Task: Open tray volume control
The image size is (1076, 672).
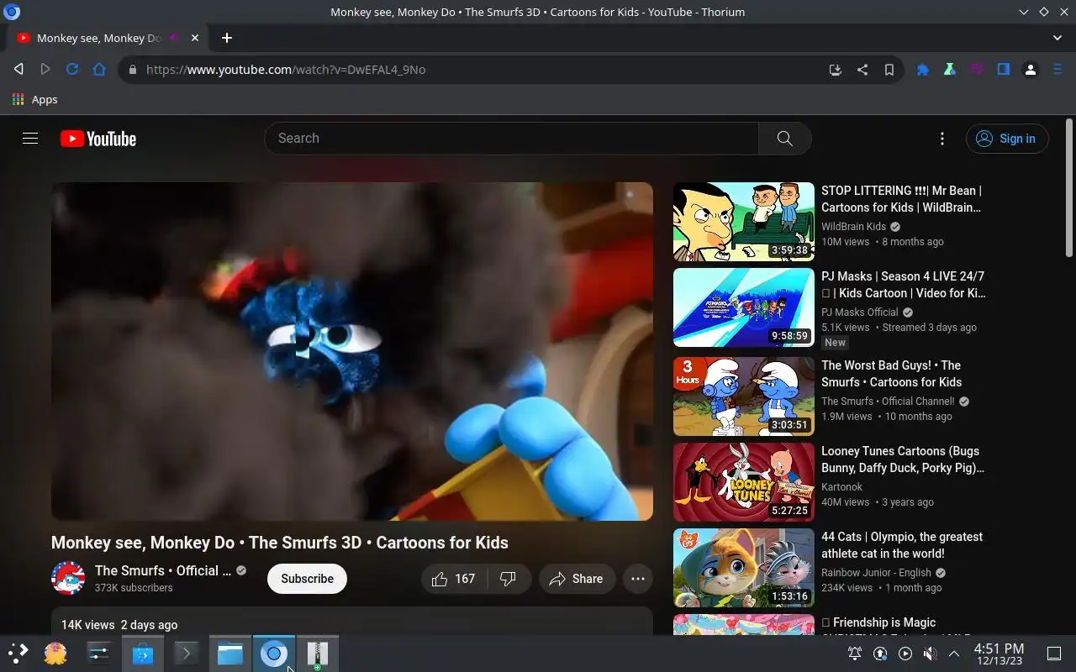Action: coord(930,654)
